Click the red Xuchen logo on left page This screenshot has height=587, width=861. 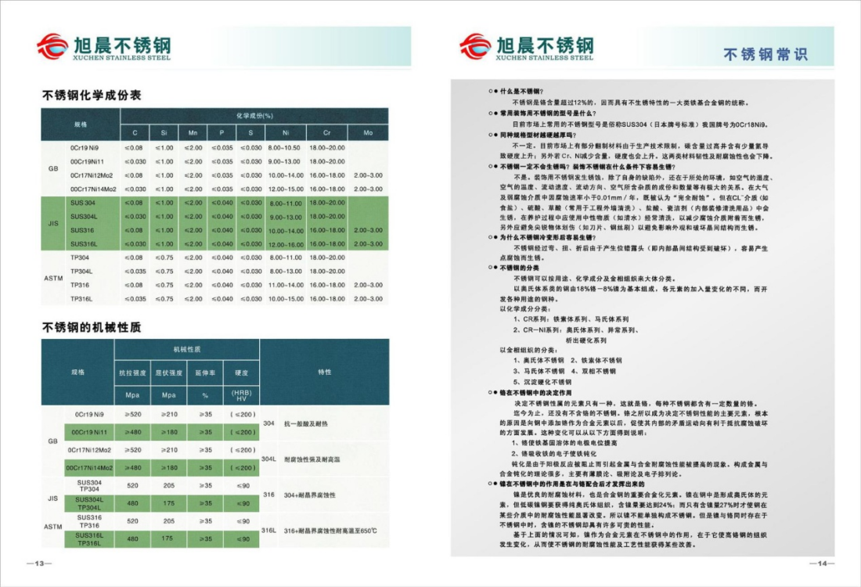tap(52, 46)
